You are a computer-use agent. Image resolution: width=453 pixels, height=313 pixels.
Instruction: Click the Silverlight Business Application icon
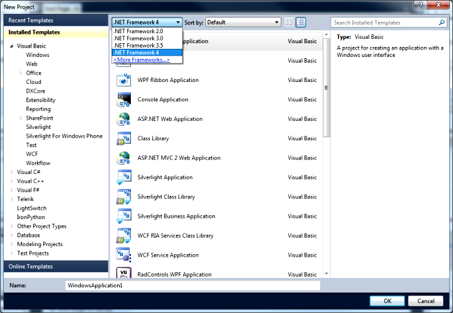(123, 216)
